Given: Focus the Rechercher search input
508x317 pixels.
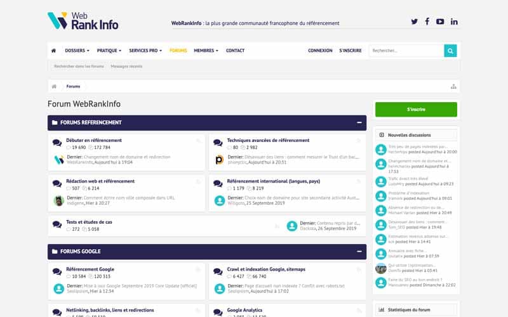Looking at the screenshot, I should (406, 51).
